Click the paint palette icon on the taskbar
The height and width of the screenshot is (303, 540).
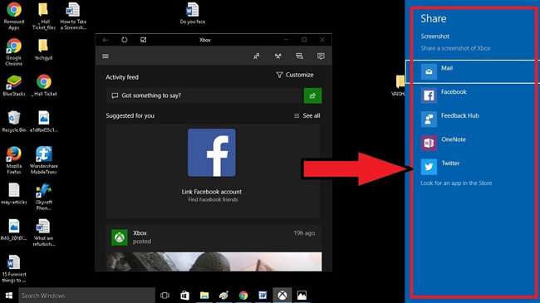(223, 296)
